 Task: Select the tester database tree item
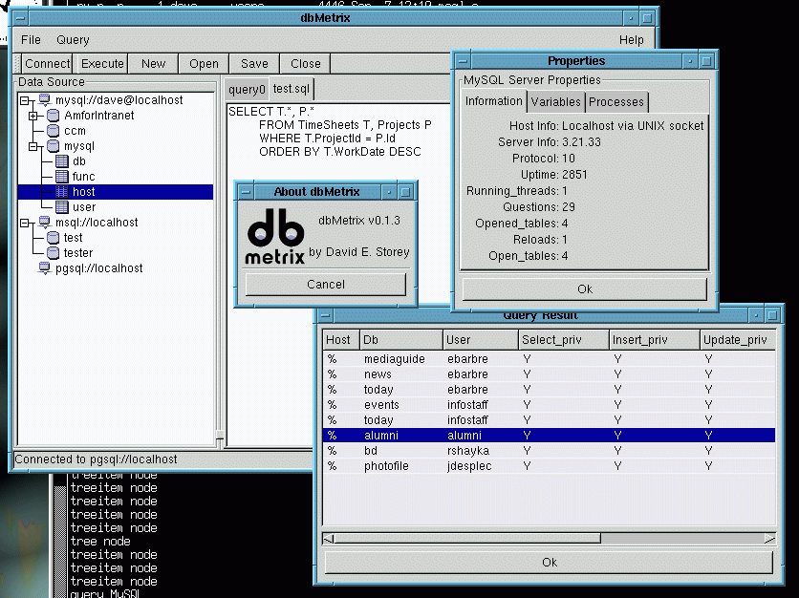[78, 253]
